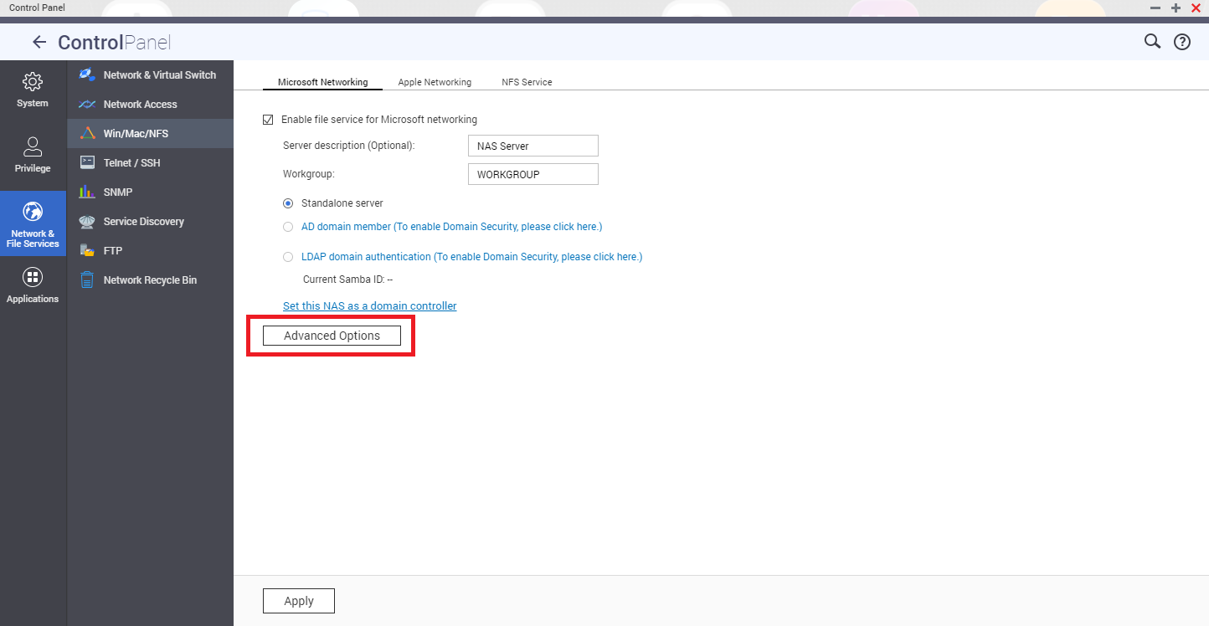This screenshot has height=626, width=1209.
Task: Click the Network Access icon
Action: [86, 105]
